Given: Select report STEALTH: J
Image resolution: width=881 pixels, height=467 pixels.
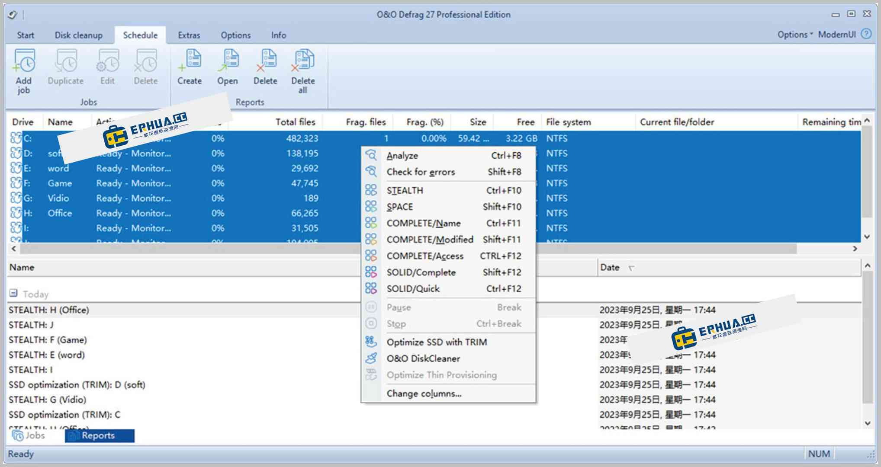Looking at the screenshot, I should click(x=31, y=325).
